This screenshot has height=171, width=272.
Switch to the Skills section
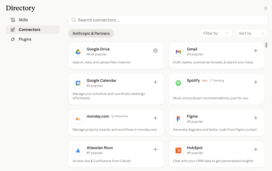(23, 20)
